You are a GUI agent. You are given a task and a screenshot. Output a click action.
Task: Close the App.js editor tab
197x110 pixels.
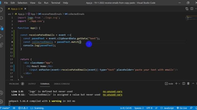click(x=25, y=9)
